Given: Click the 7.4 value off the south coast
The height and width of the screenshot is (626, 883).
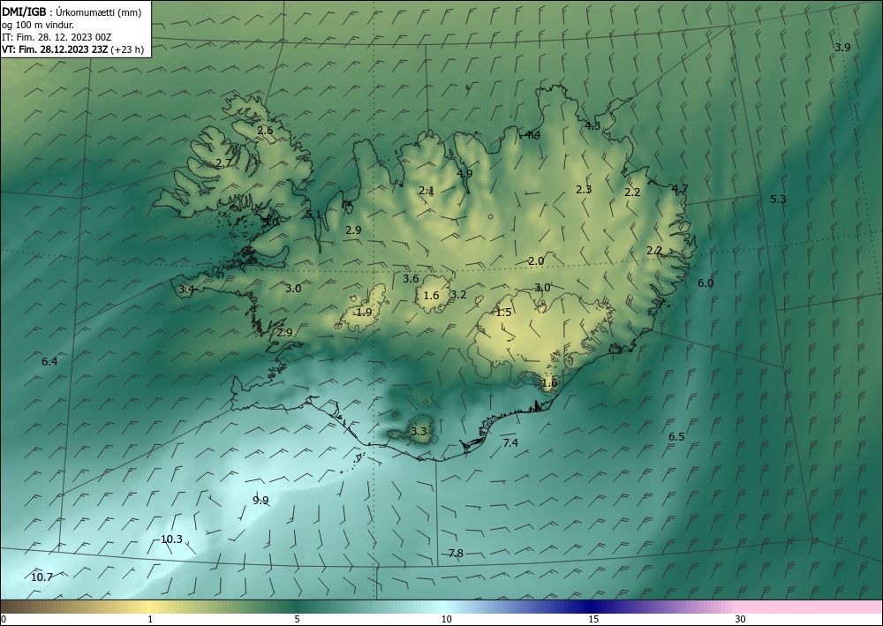Looking at the screenshot, I should 510,443.
